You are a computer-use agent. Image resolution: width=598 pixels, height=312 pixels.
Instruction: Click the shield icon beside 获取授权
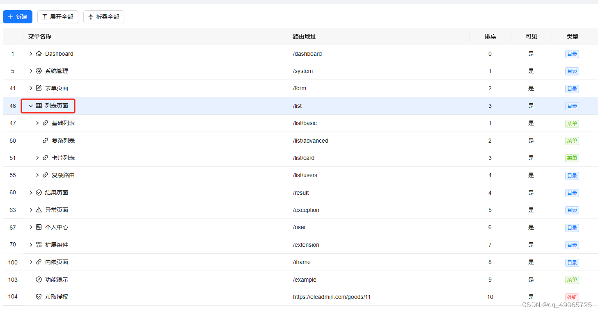(x=39, y=297)
